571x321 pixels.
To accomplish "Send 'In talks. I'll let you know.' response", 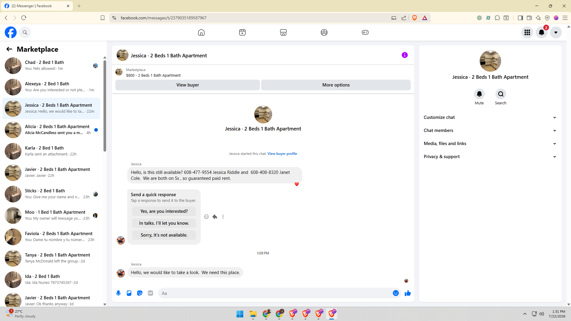I will 164,223.
